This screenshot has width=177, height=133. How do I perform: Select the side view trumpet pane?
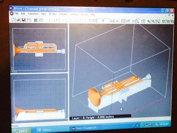pos(39,98)
